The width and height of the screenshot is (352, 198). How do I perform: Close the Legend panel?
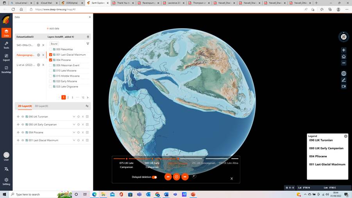click(346, 136)
